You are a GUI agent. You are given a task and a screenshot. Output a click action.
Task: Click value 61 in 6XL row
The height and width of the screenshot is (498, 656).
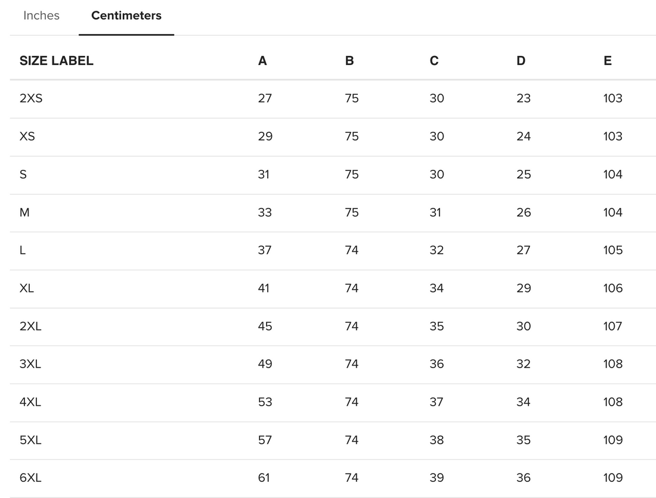tap(264, 478)
